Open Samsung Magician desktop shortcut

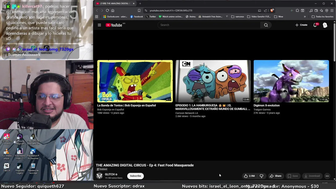click(20, 139)
